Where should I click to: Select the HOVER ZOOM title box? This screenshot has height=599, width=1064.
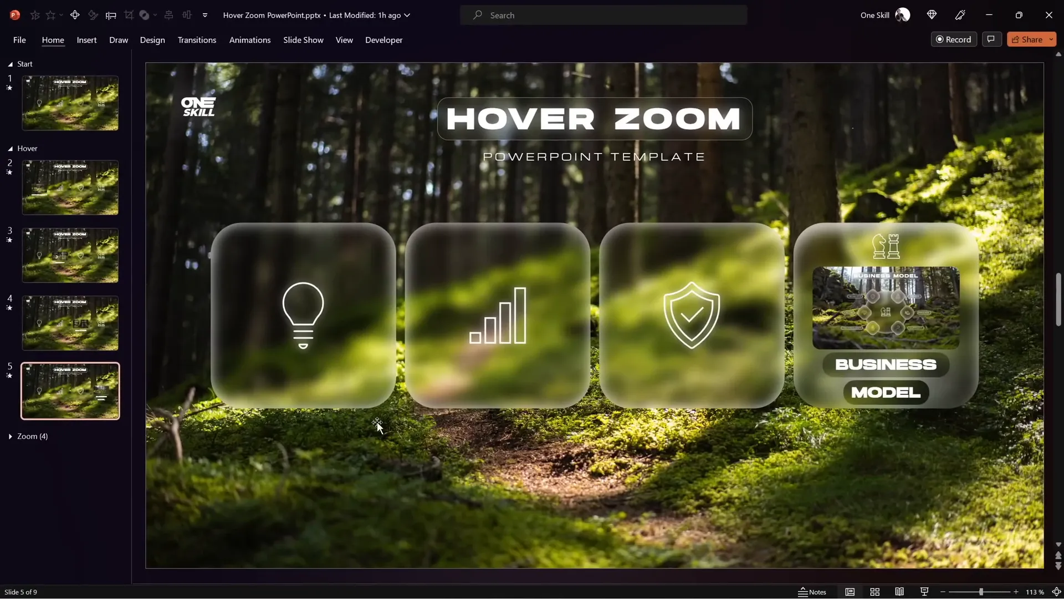(595, 119)
